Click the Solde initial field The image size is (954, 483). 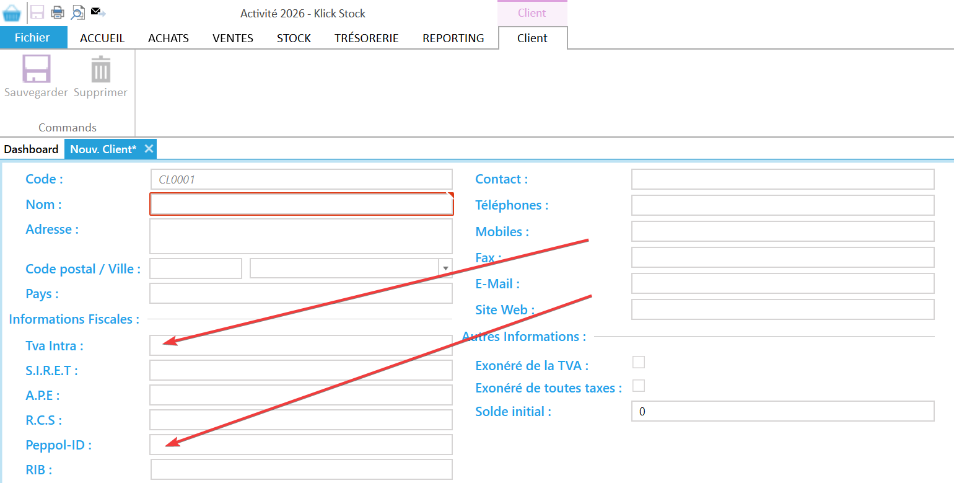(782, 411)
